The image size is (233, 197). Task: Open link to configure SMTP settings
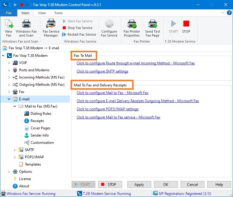[102, 71]
